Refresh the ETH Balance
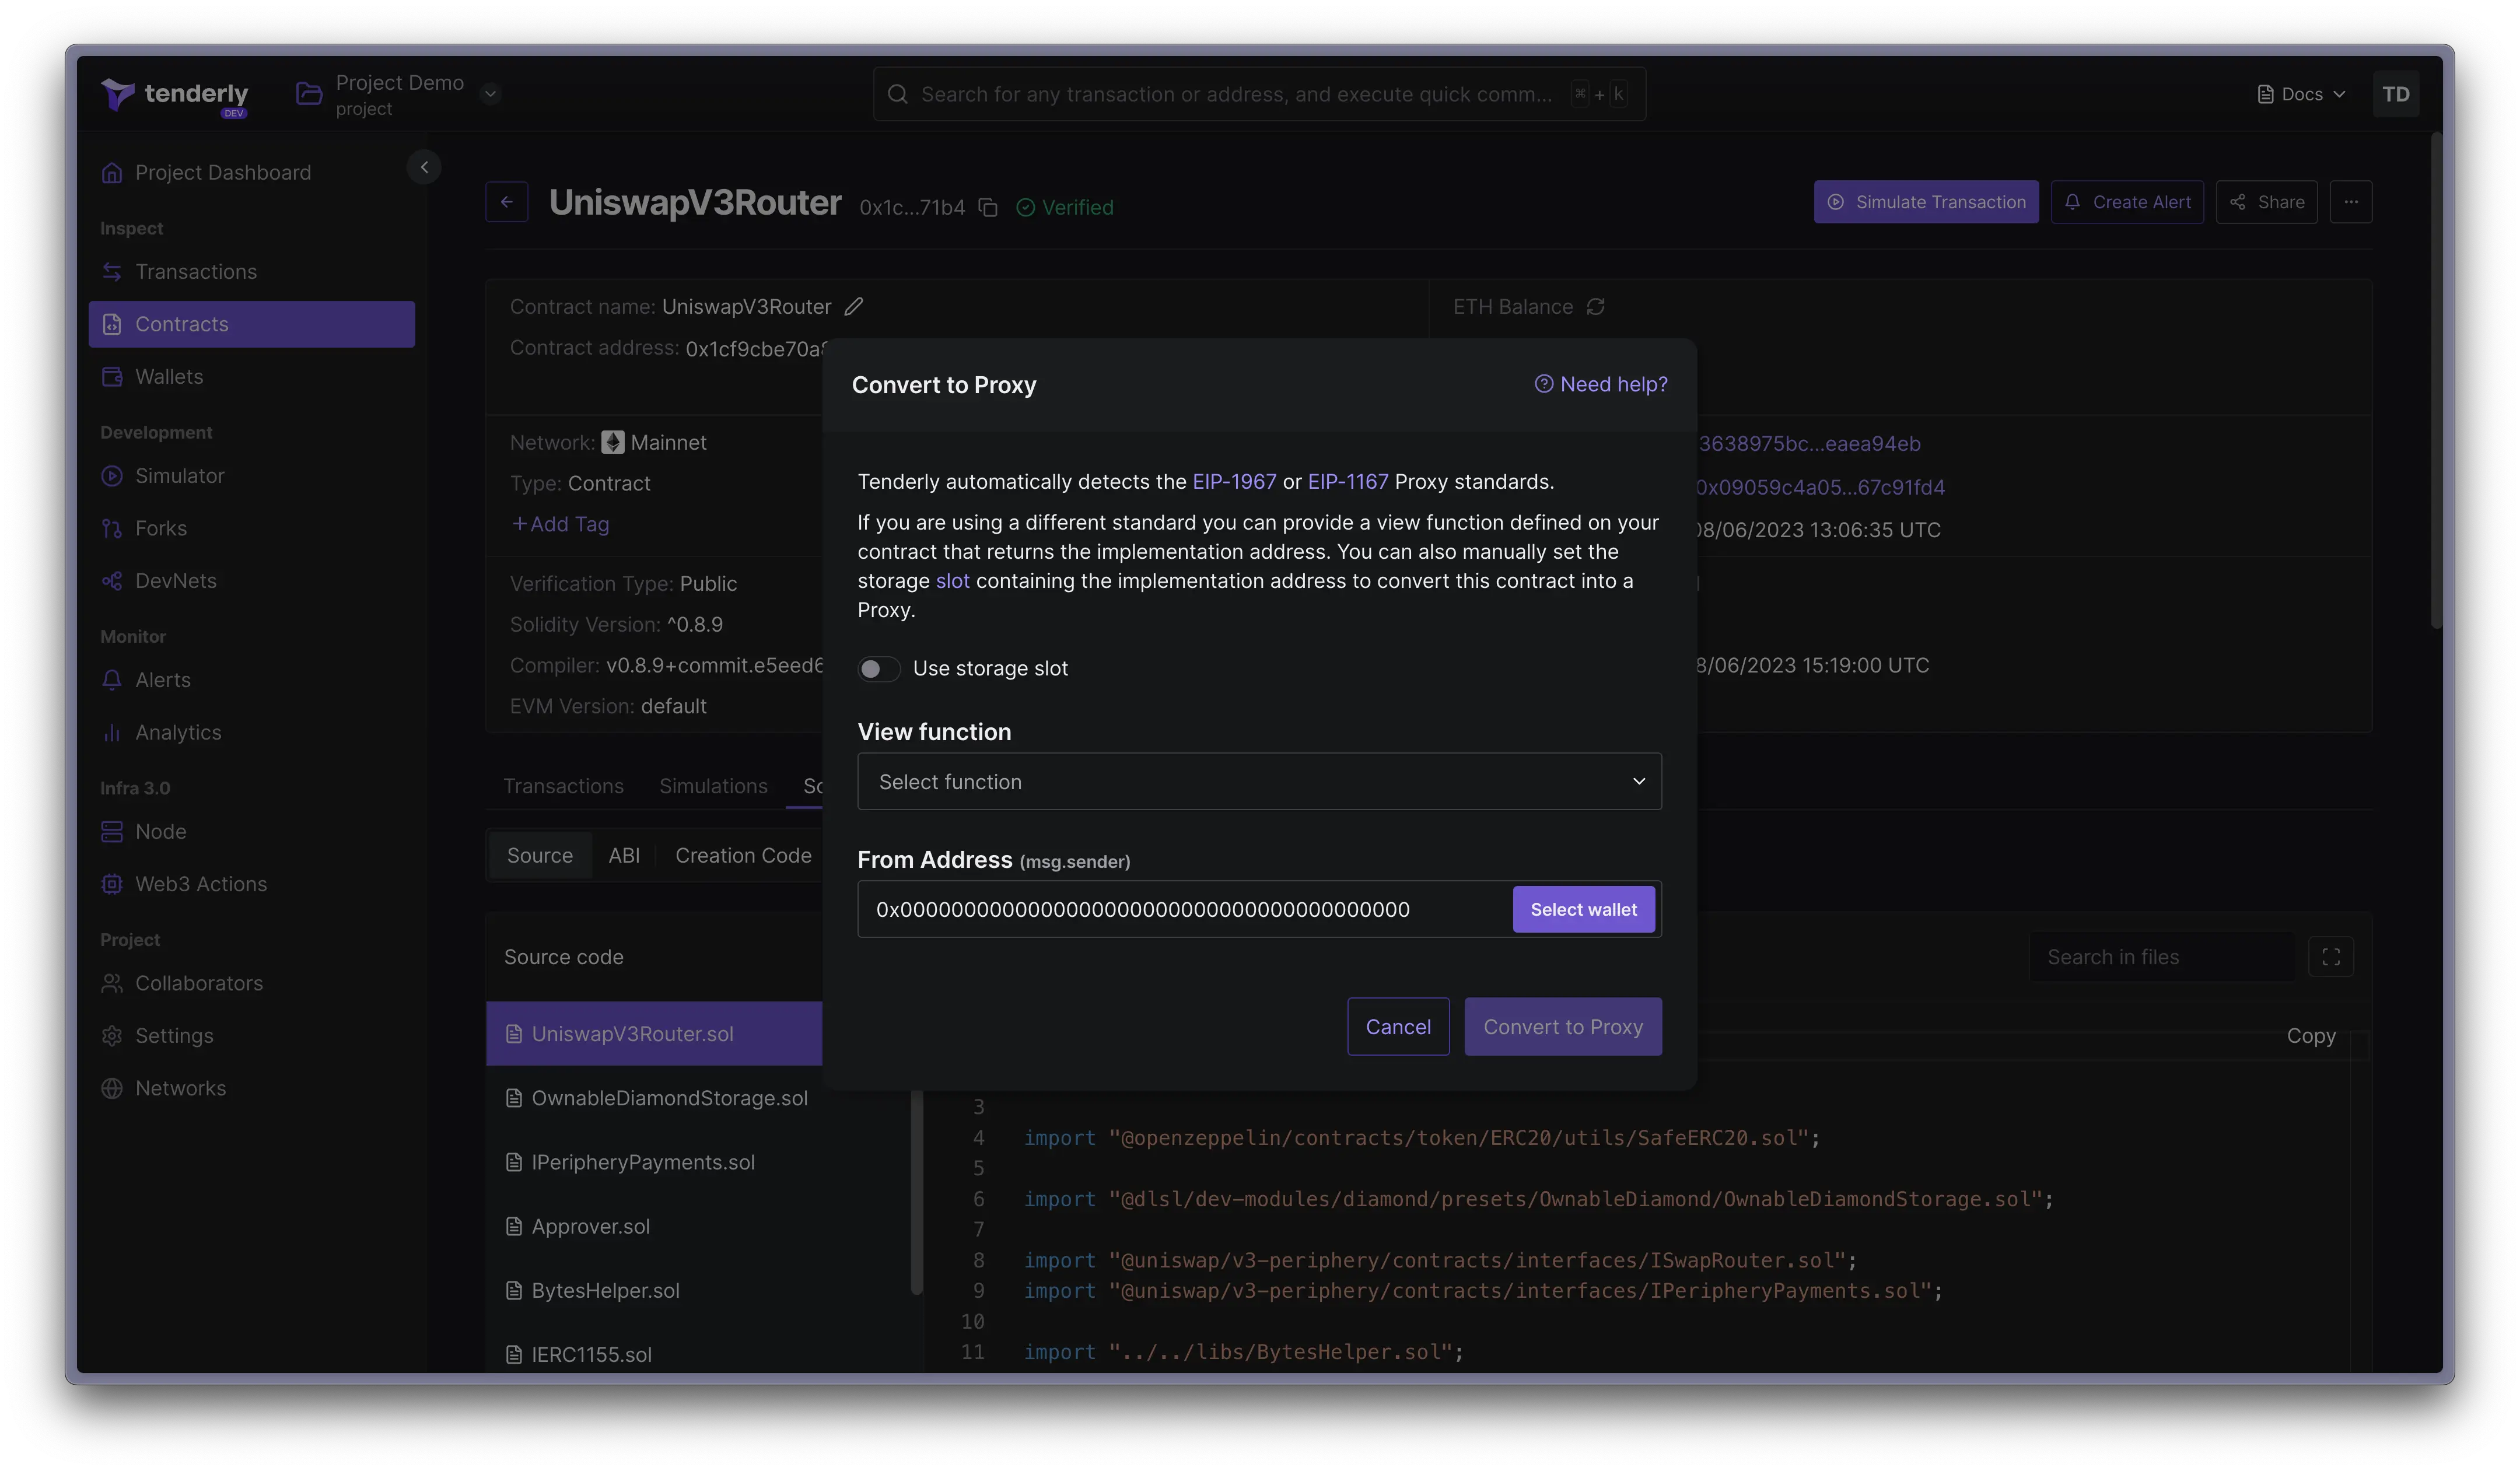 click(x=1596, y=307)
